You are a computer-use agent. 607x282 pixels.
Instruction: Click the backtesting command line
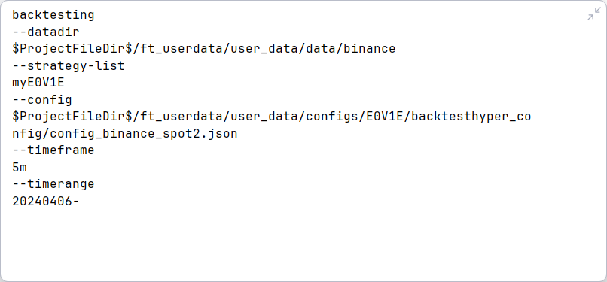coord(53,15)
